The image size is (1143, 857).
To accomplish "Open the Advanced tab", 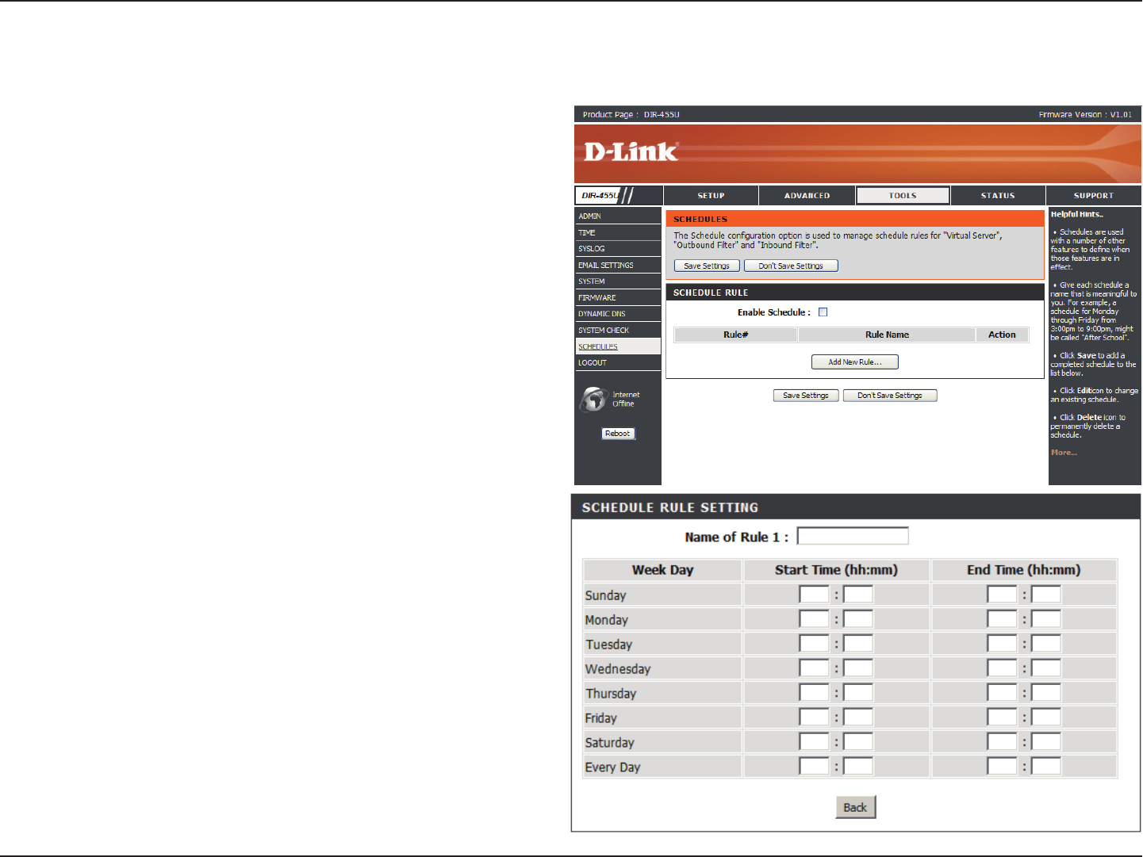I will tap(807, 195).
